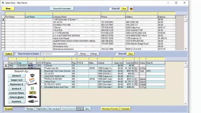Click the telephone icon in Search by panel
This screenshot has width=201, height=113.
click(32, 75)
